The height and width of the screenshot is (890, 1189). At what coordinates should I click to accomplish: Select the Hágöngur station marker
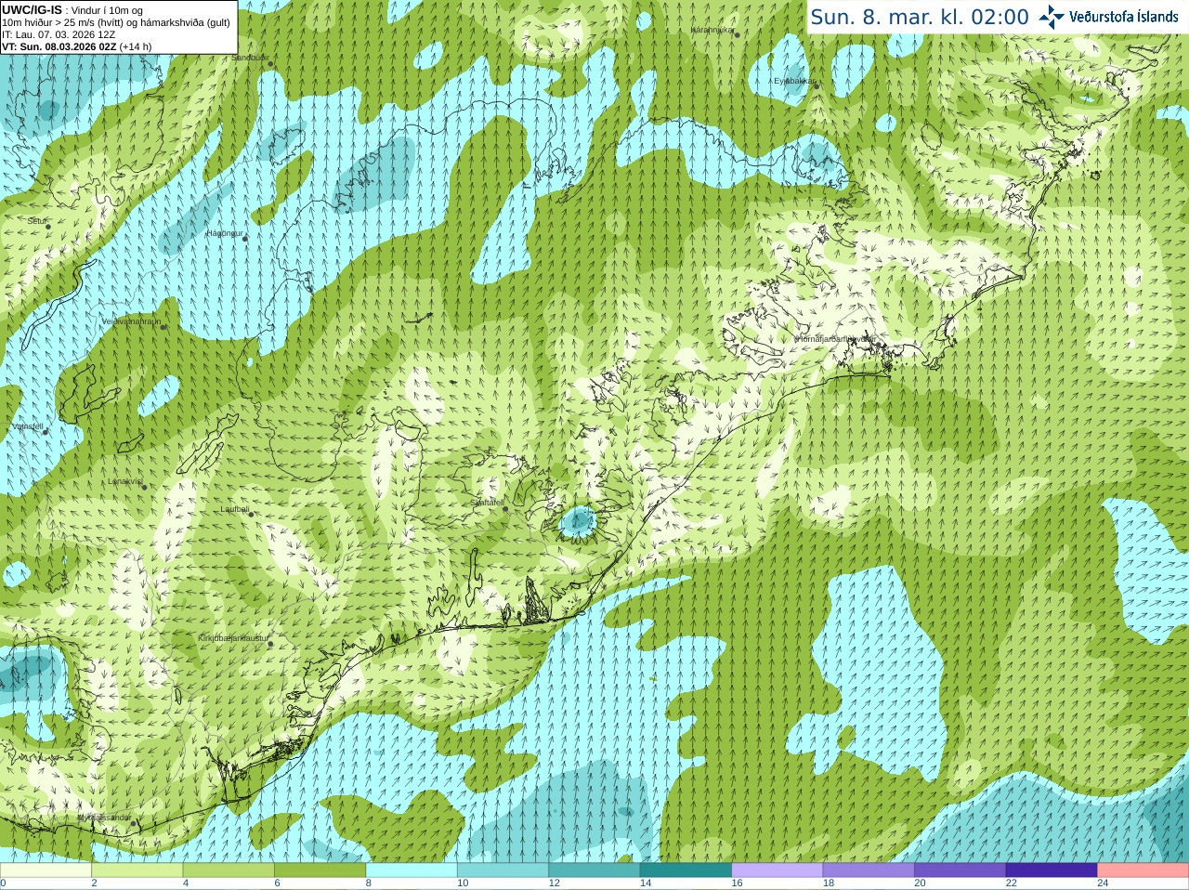245,239
